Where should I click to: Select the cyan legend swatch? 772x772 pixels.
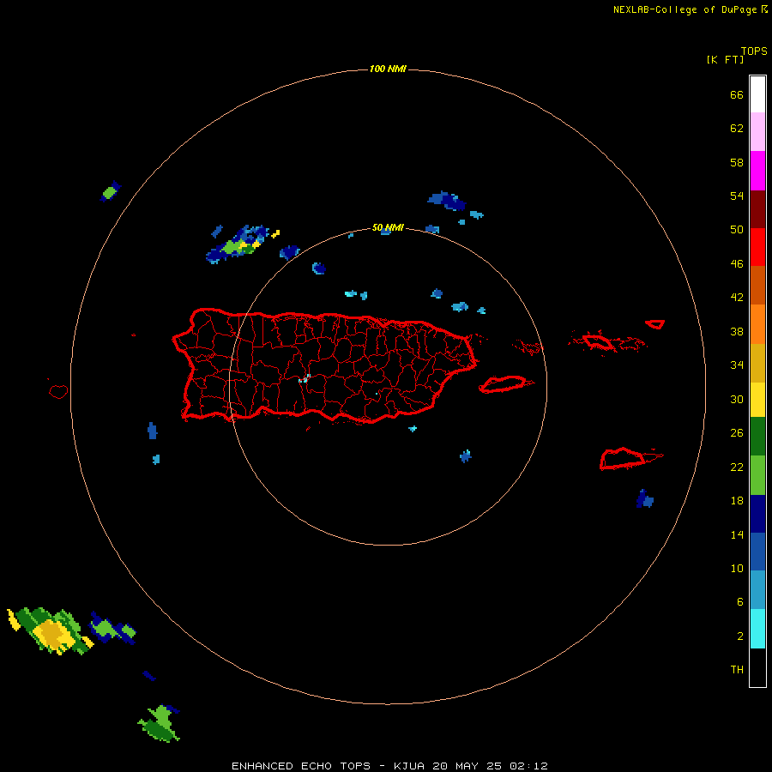tap(757, 629)
